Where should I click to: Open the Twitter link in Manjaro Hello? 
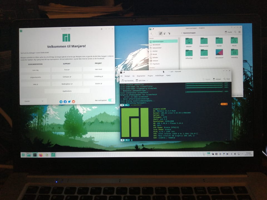click(69, 102)
